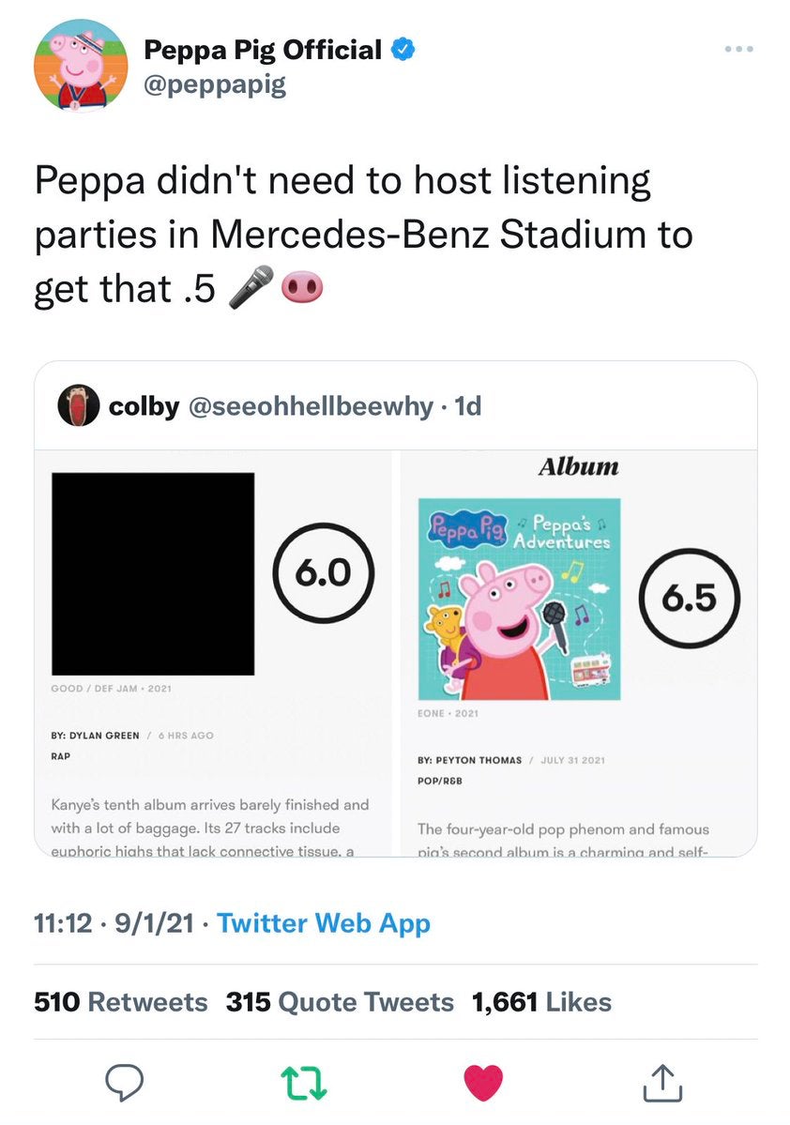Screen dimensions: 790x1125
Task: Click the 6.0 score circle
Action: click(325, 574)
